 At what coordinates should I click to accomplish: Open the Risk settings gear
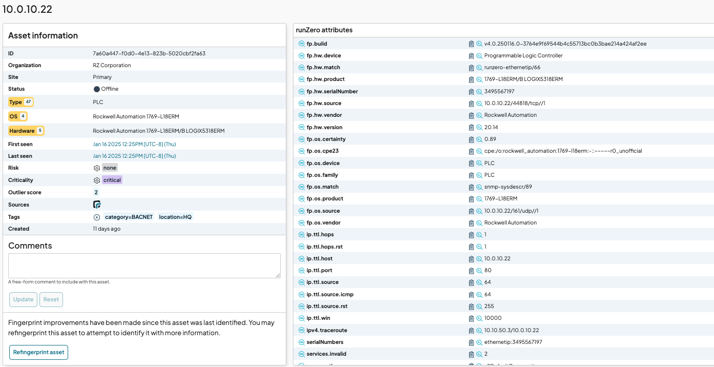click(x=96, y=168)
